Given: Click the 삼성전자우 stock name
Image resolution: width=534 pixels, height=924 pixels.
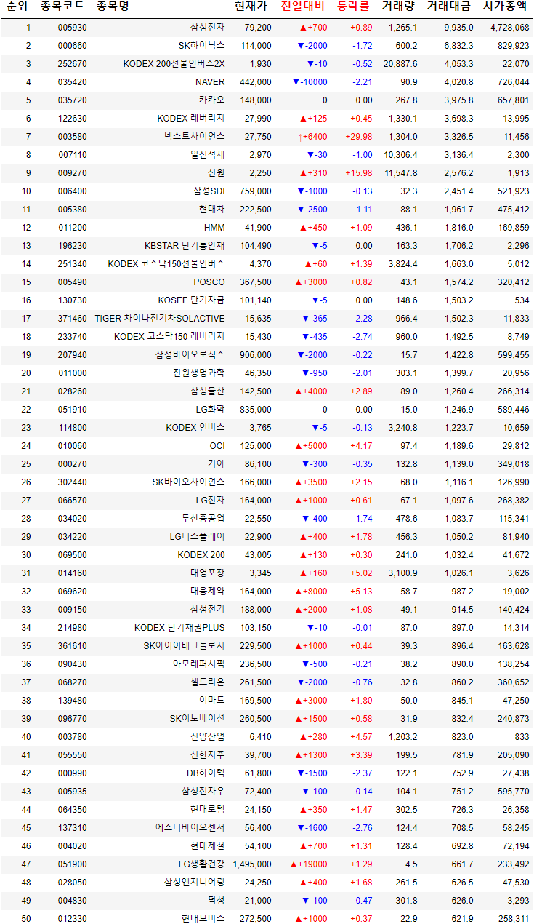Looking at the screenshot, I should coord(203,792).
